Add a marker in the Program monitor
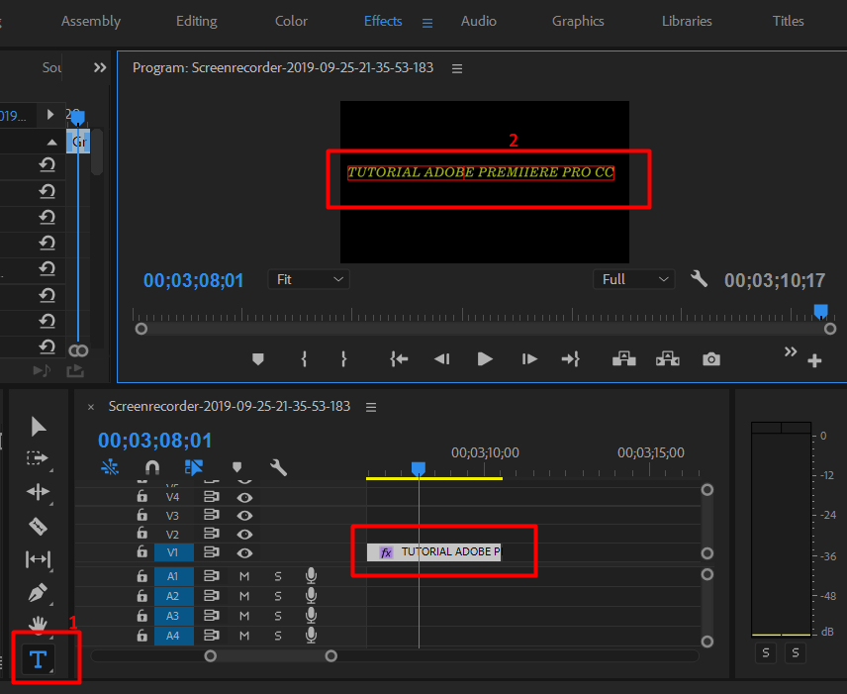 [x=258, y=359]
